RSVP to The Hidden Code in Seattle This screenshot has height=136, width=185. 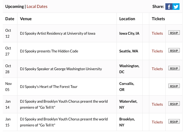(174, 51)
